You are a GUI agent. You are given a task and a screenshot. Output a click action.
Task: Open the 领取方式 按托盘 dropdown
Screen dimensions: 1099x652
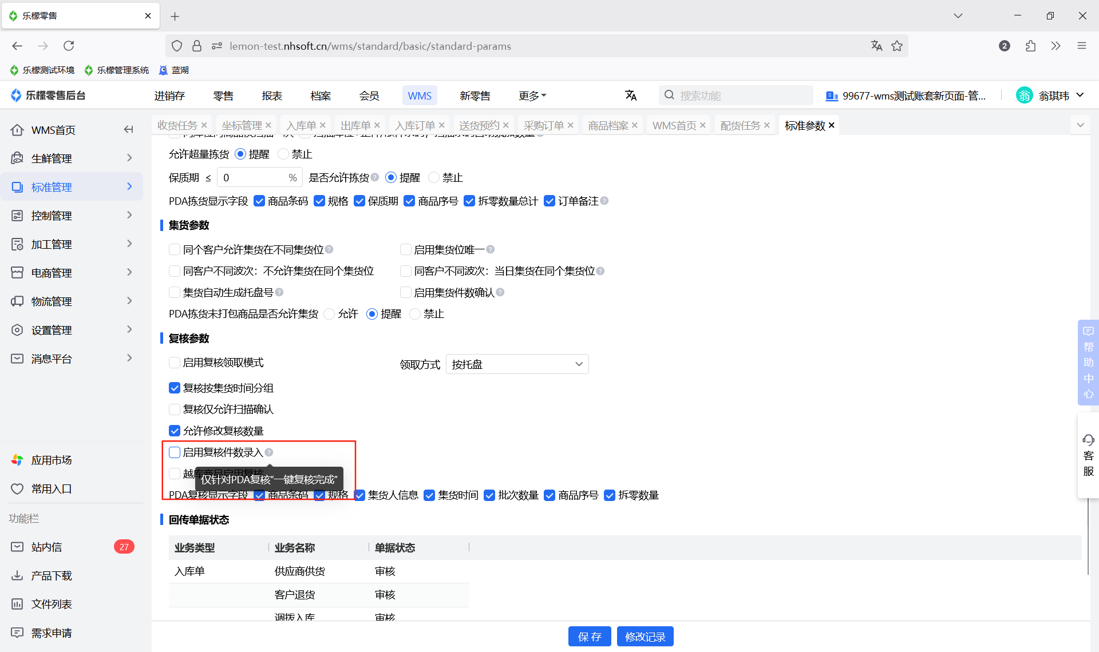(517, 364)
